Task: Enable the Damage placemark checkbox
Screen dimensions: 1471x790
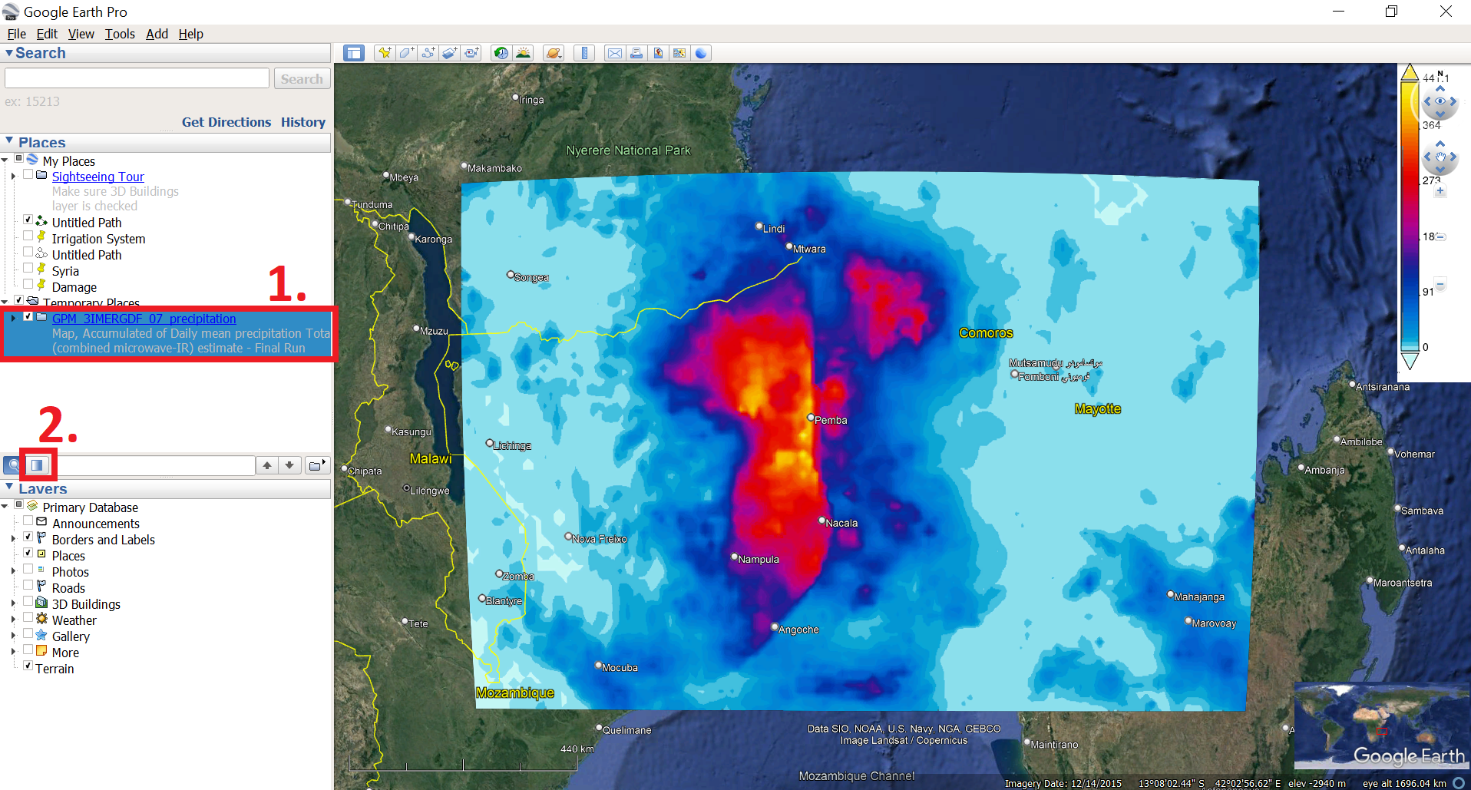Action: pyautogui.click(x=28, y=285)
